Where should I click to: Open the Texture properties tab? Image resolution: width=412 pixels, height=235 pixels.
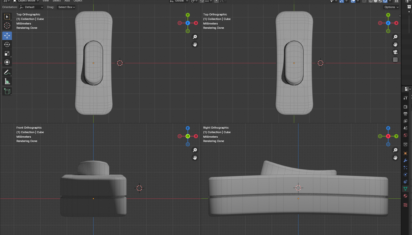405,205
